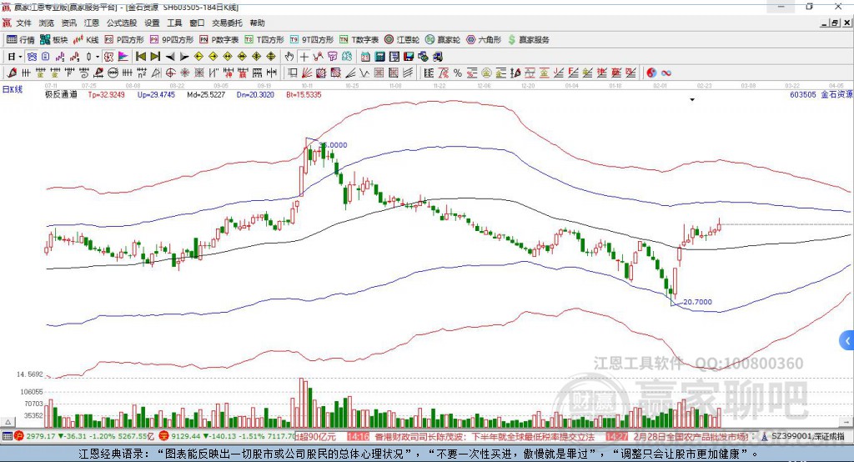
Task: Step chart left with the black left arrow
Action: pyautogui.click(x=170, y=57)
